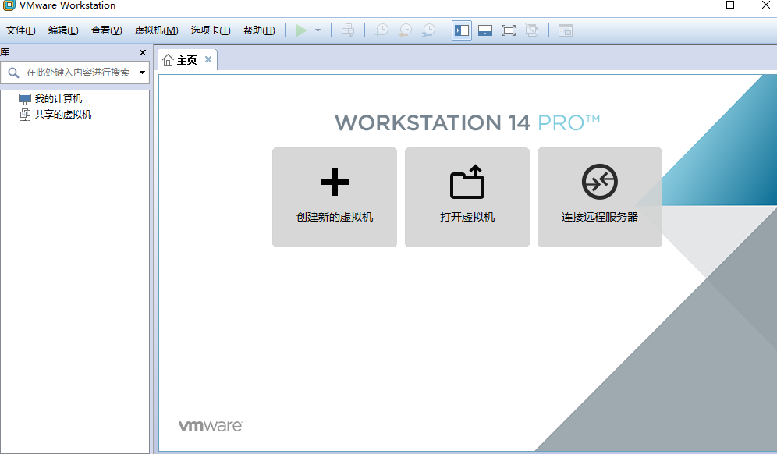Image resolution: width=777 pixels, height=454 pixels.
Task: Click the magnifier search icon
Action: click(14, 73)
